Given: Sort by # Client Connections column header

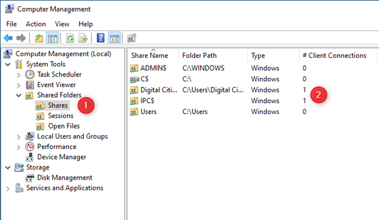Looking at the screenshot, I should pos(337,56).
